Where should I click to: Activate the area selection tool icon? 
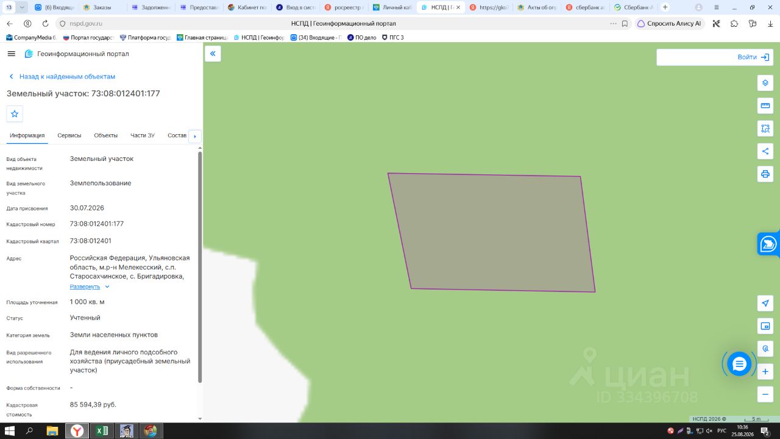click(x=765, y=129)
